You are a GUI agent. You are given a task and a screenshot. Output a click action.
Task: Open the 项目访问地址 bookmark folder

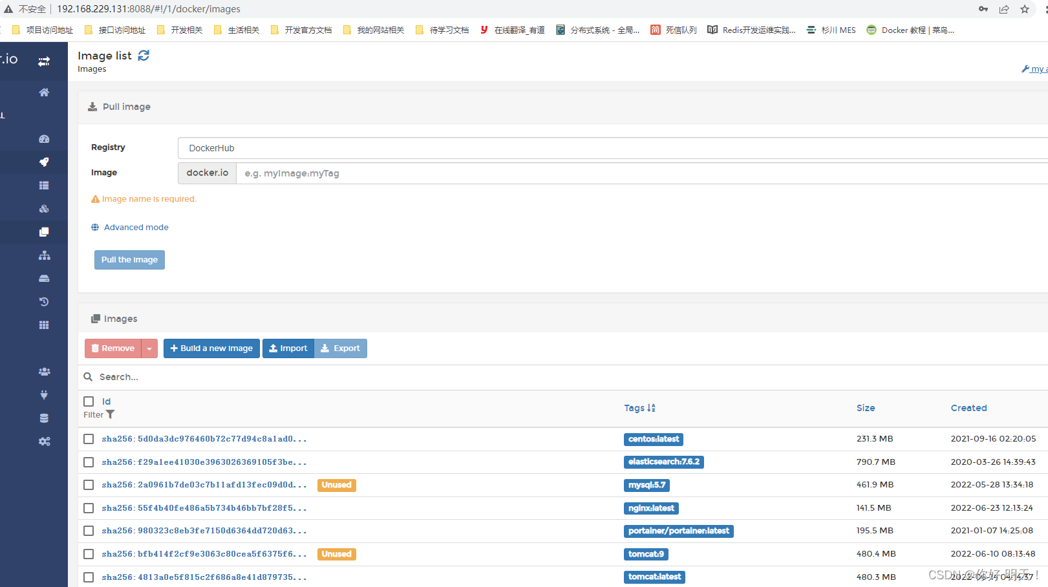point(43,30)
